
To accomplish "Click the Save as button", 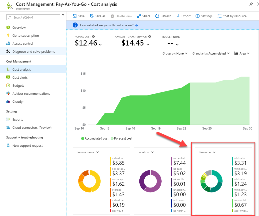I will [97, 16].
